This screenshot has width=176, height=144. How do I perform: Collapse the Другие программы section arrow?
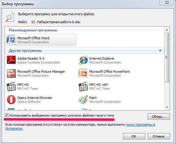tap(160, 51)
